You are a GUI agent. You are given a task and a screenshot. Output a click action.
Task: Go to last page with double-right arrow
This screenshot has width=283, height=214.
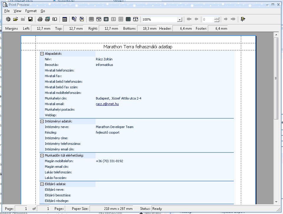point(233,19)
